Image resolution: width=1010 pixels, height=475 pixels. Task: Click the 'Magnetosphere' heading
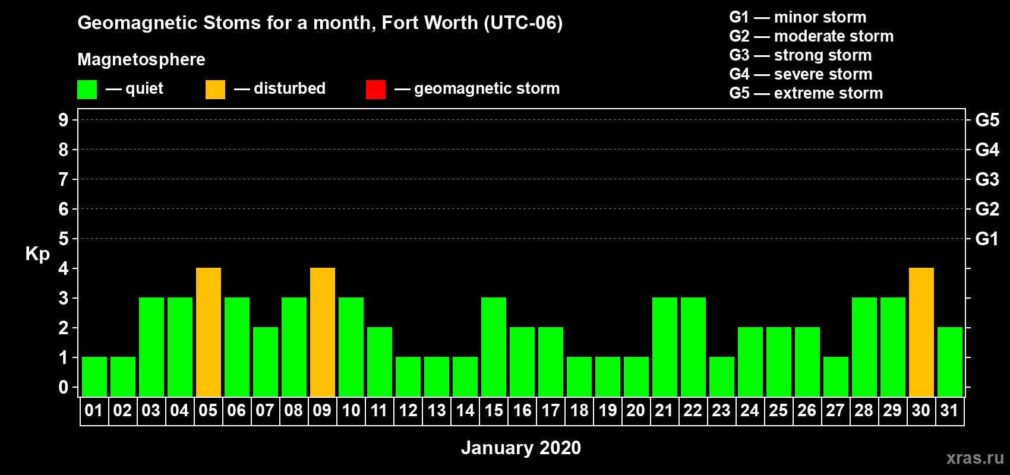(x=141, y=60)
